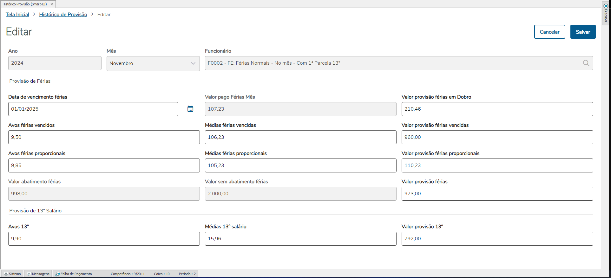Screen dimensions: 611x278
Task: Click the Salvar button
Action: [x=583, y=32]
